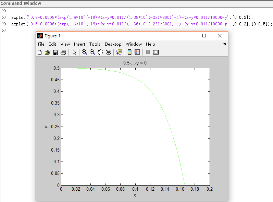Print the figure with the printer icon
Image resolution: width=273 pixels, height=202 pixels.
click(63, 52)
